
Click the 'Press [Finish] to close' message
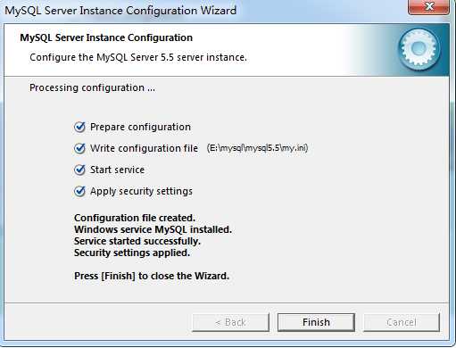pyautogui.click(x=152, y=276)
